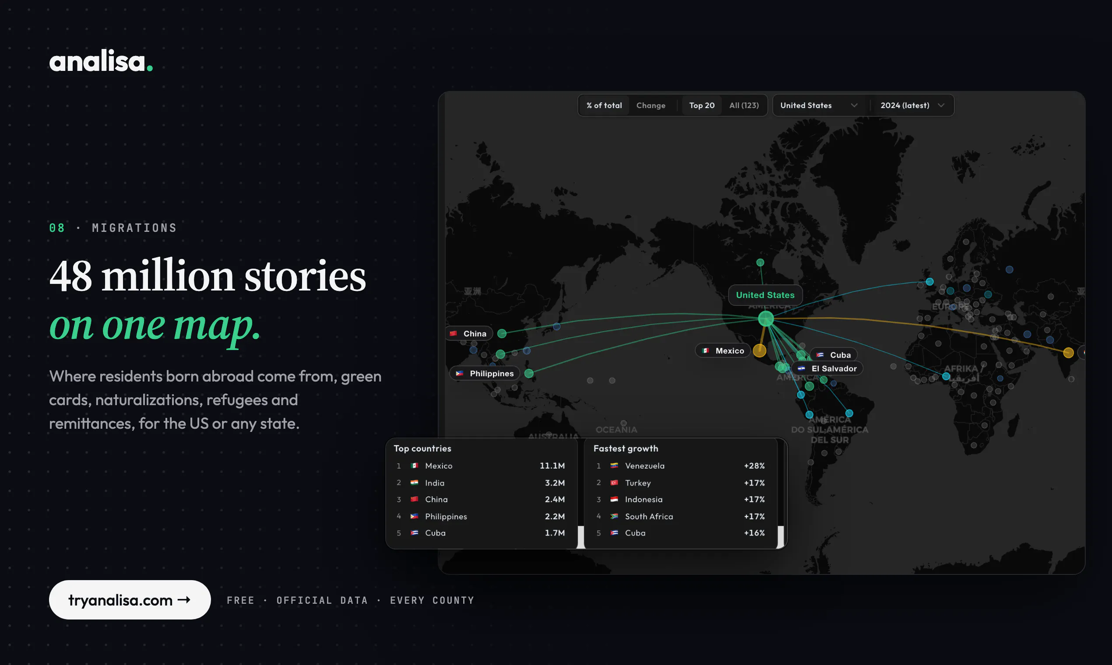Viewport: 1112px width, 665px height.
Task: Click the analisa logo
Action: (101, 61)
